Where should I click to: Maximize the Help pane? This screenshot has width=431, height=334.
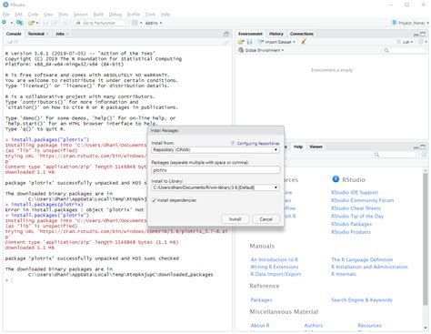(423, 147)
